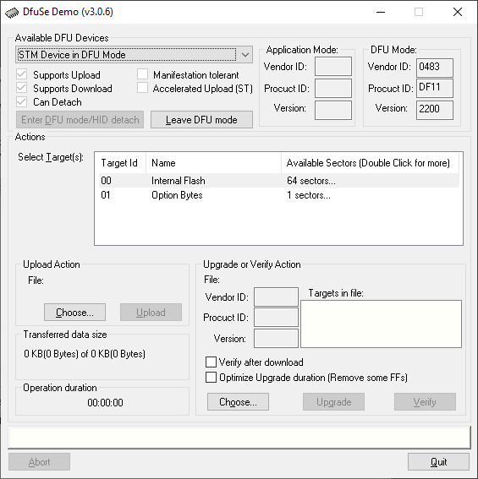Viewport: 478px width, 479px height.
Task: Toggle Optimize Upgrade duration checkbox
Action: (211, 378)
